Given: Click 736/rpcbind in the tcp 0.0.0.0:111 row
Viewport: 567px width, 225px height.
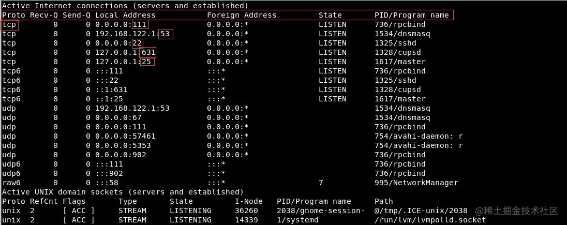Looking at the screenshot, I should click(x=400, y=25).
